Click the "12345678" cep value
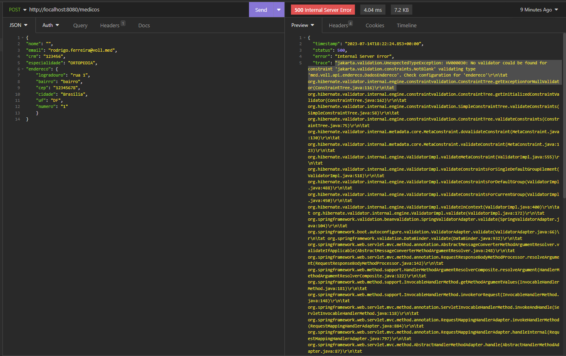 (65, 88)
